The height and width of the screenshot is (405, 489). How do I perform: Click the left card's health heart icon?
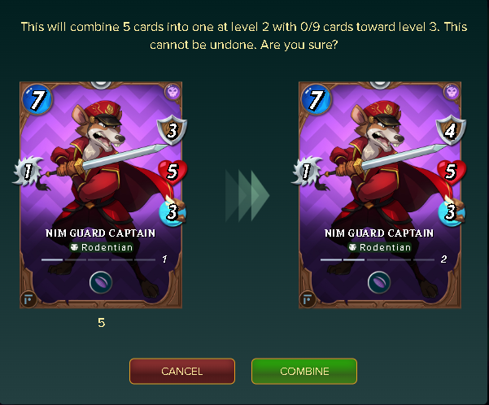point(172,172)
